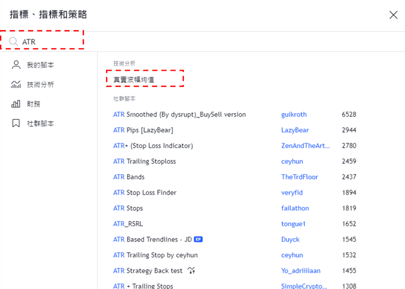Open the 我的腳本 tab
The height and width of the screenshot is (289, 405).
coord(40,65)
